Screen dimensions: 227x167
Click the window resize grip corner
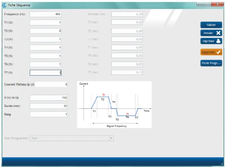point(222,164)
